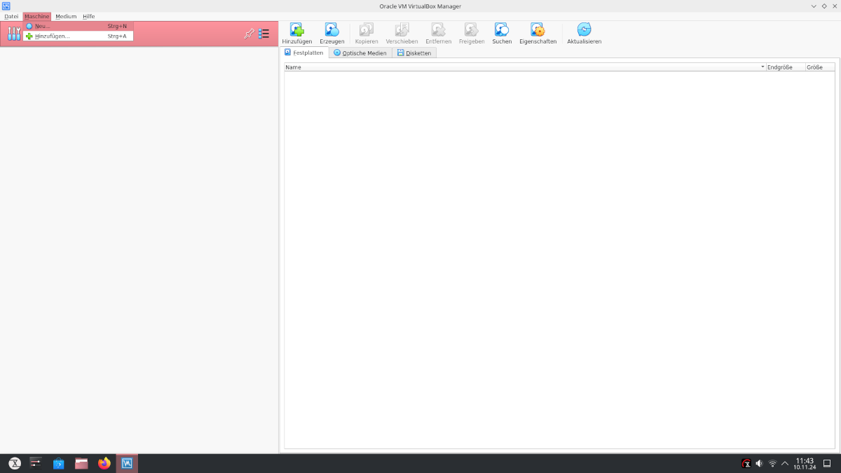This screenshot has height=473, width=841.
Task: Open the application launcher in the taskbar
Action: click(15, 463)
